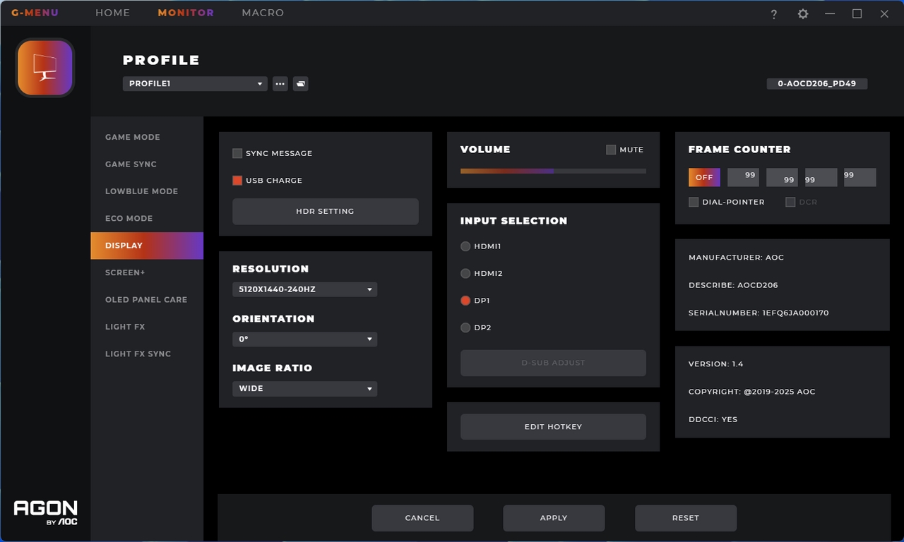Click the Copyright @2019-2025 AOC text
Image resolution: width=904 pixels, height=542 pixels.
tap(752, 392)
